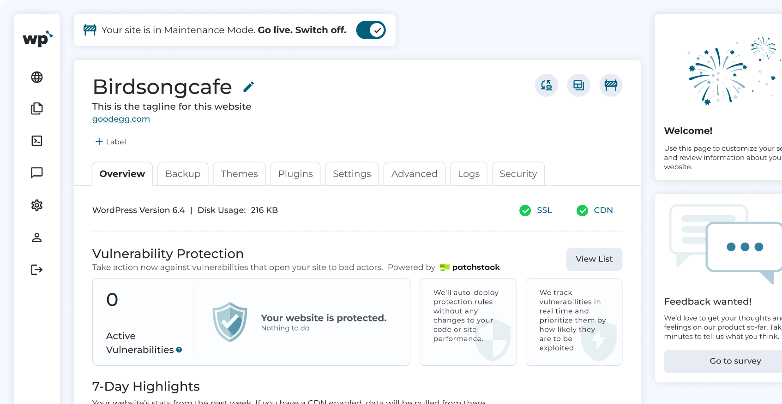Open the Plugins tab
This screenshot has height=404, width=782.
click(x=295, y=174)
